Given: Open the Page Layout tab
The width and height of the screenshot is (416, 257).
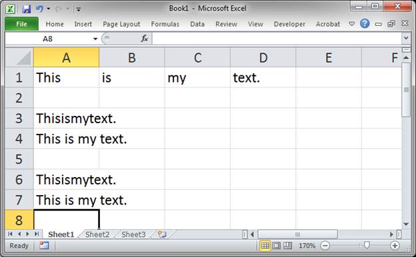Looking at the screenshot, I should click(121, 24).
